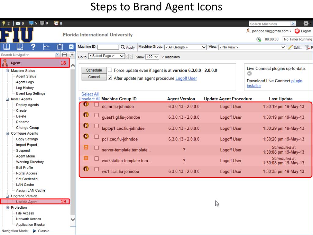Viewport: 313px width, 235px height.
Task: Collapse the navigation panel with double-arrow icon
Action: (x=71, y=47)
